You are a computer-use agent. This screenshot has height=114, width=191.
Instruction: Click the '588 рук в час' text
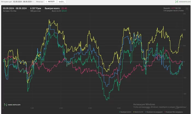tap(35, 11)
